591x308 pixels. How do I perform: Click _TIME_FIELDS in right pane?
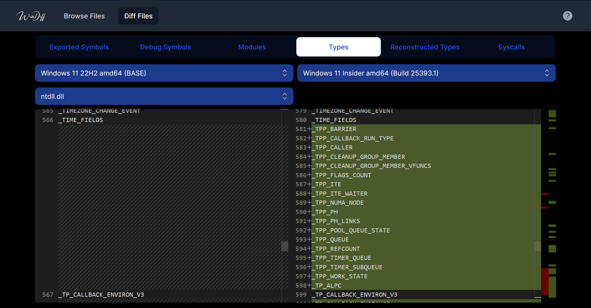point(334,120)
